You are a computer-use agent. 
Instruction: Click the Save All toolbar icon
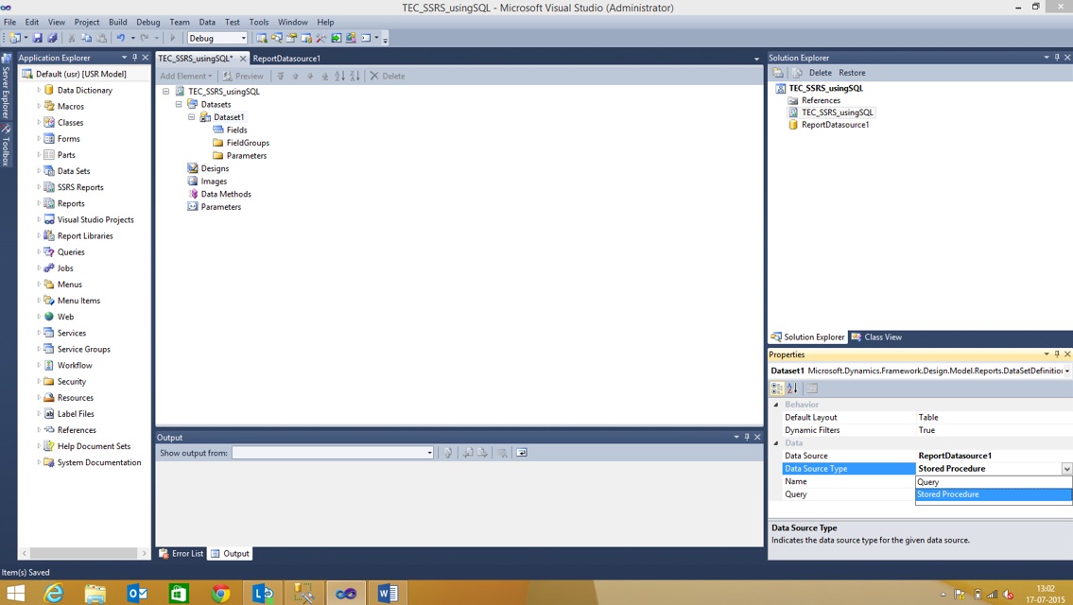(51, 38)
